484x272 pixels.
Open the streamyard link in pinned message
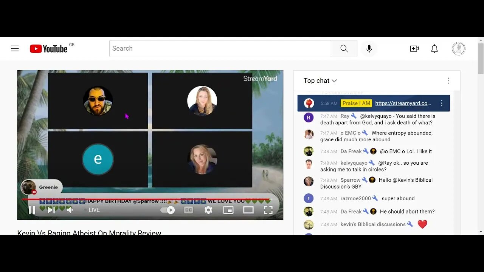click(x=403, y=103)
